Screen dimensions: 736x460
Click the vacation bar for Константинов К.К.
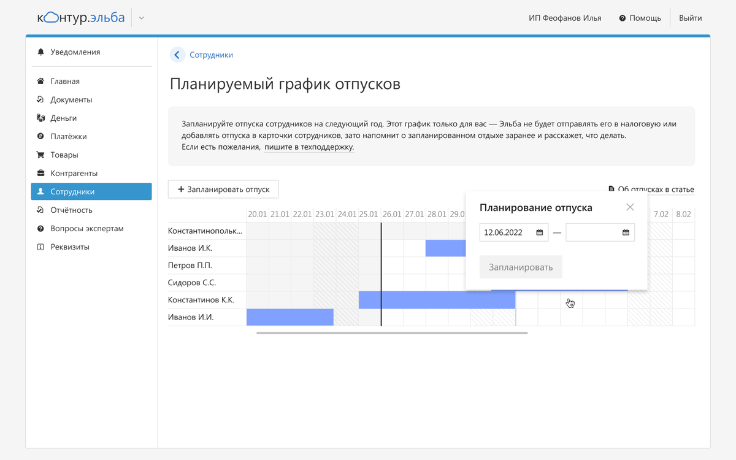coord(437,300)
